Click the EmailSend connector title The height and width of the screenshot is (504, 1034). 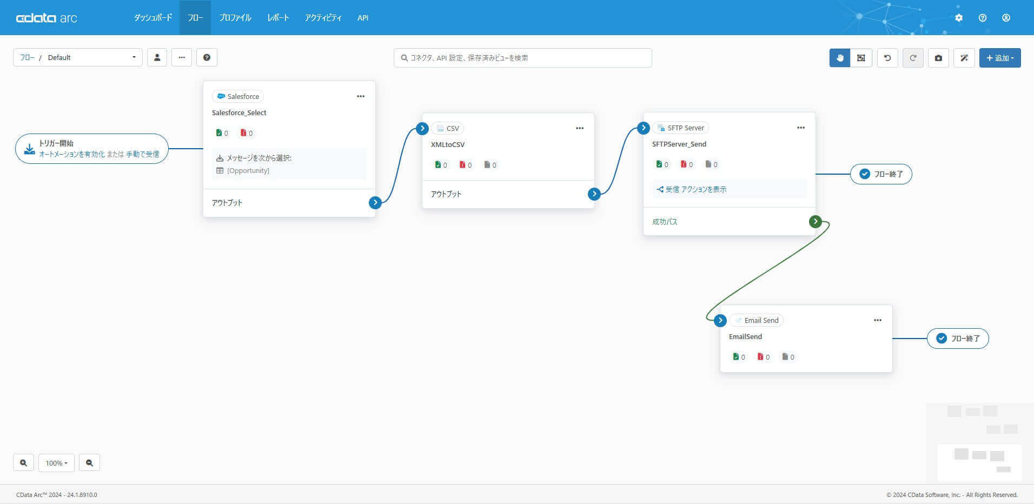point(745,336)
